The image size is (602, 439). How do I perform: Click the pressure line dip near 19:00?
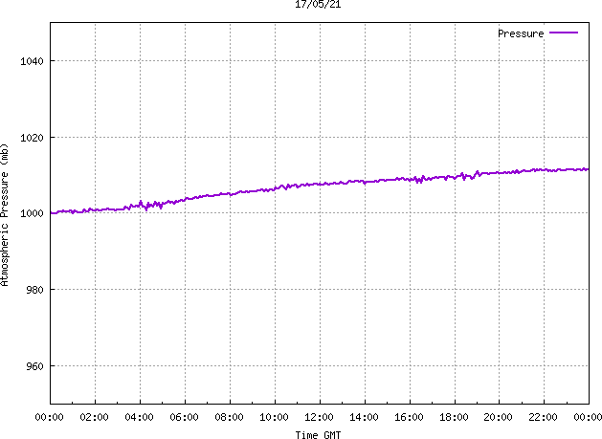(472, 178)
